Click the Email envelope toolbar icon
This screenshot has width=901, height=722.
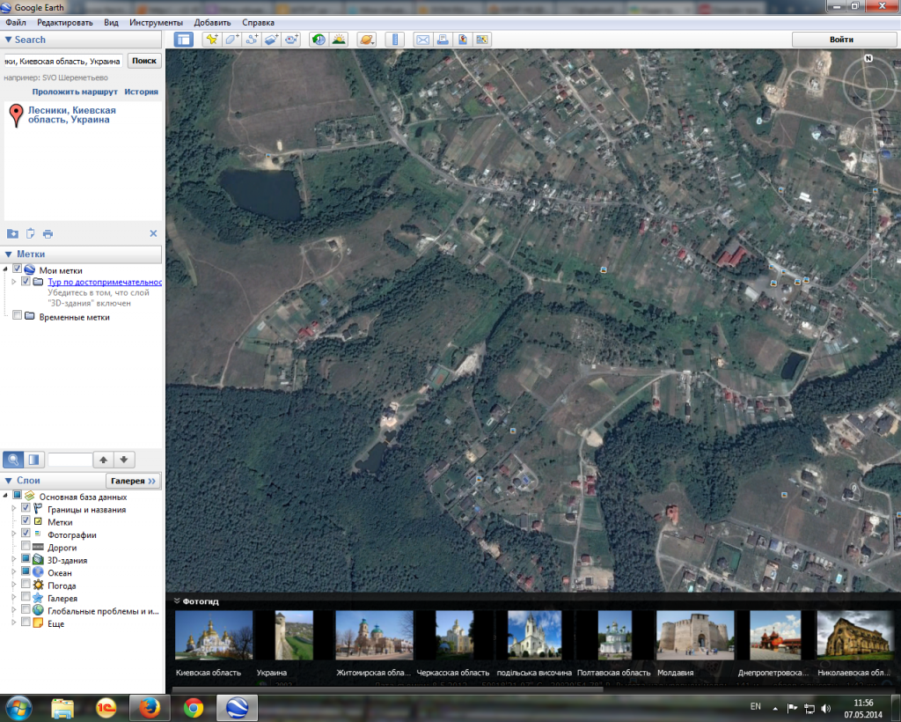(422, 40)
